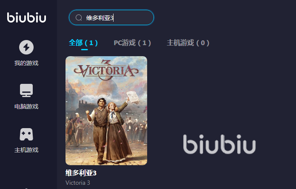Image resolution: width=296 pixels, height=189 pixels.
Task: Click the 维多利亚3 game title text
Action: pyautogui.click(x=81, y=173)
